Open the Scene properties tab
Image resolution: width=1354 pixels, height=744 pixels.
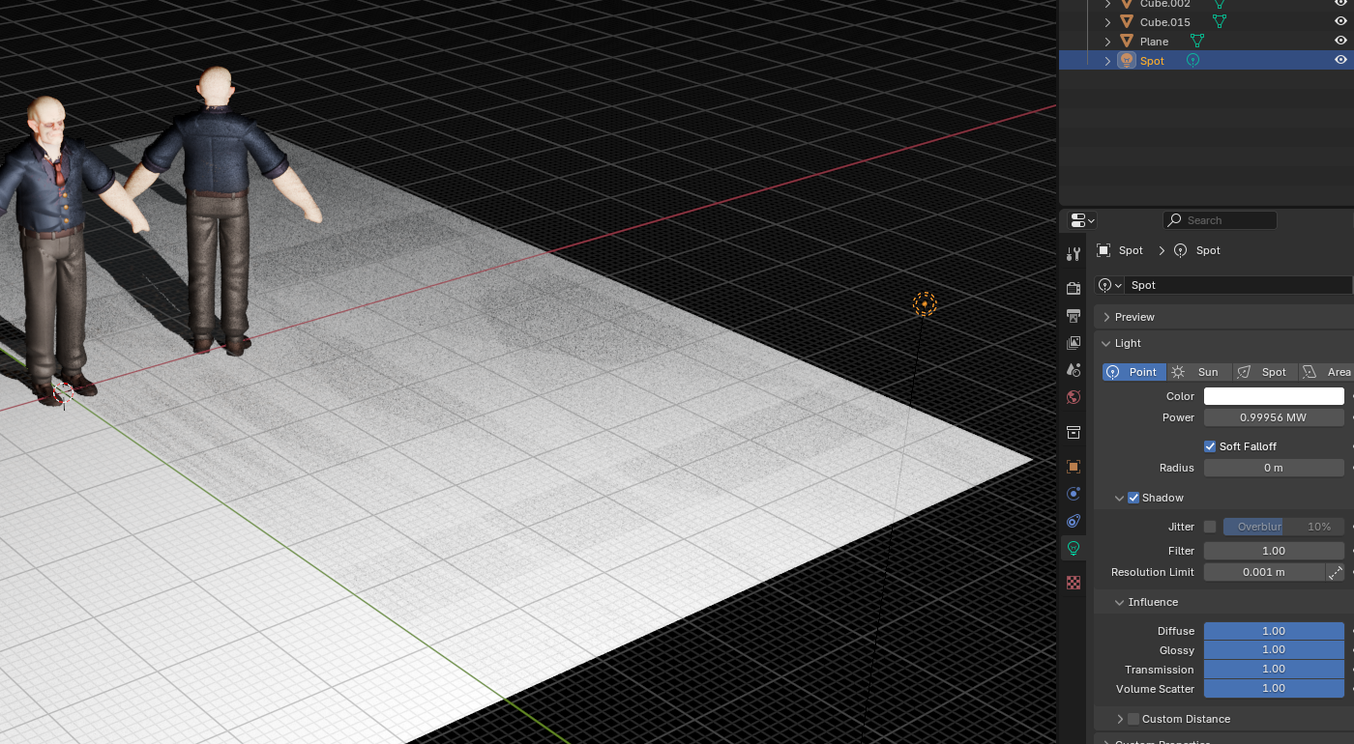[x=1073, y=370]
